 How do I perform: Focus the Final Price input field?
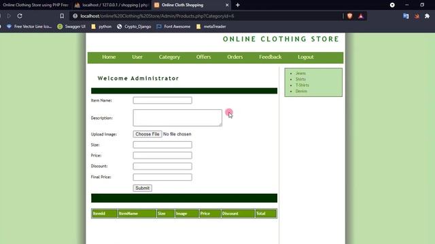point(162,177)
